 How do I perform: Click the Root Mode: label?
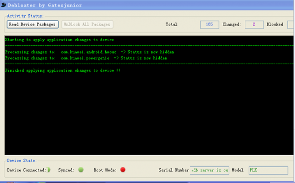pyautogui.click(x=105, y=170)
